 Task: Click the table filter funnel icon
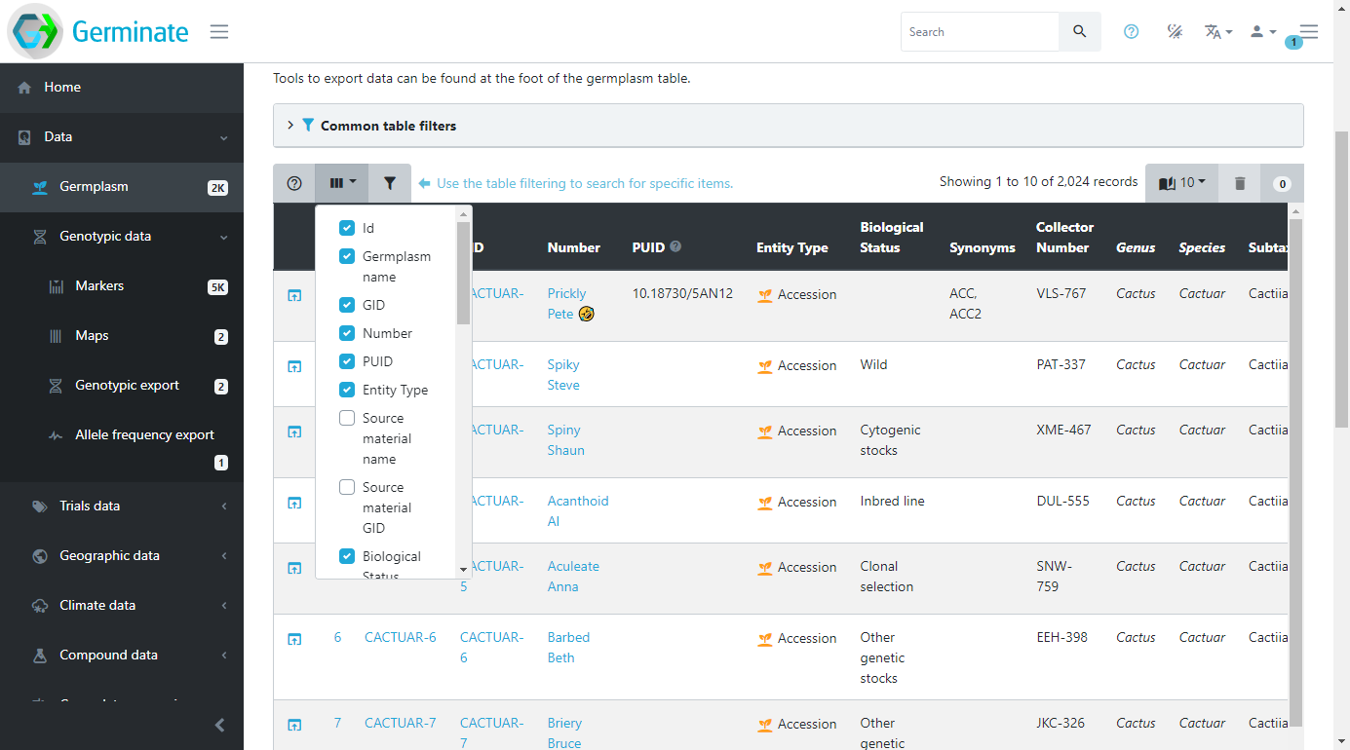pos(390,183)
